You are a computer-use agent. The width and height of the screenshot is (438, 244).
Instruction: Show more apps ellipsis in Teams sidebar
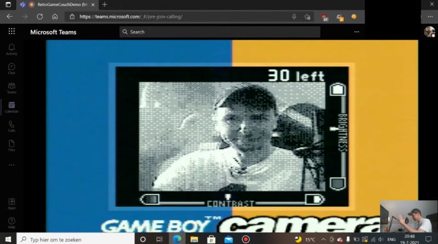tap(11, 165)
